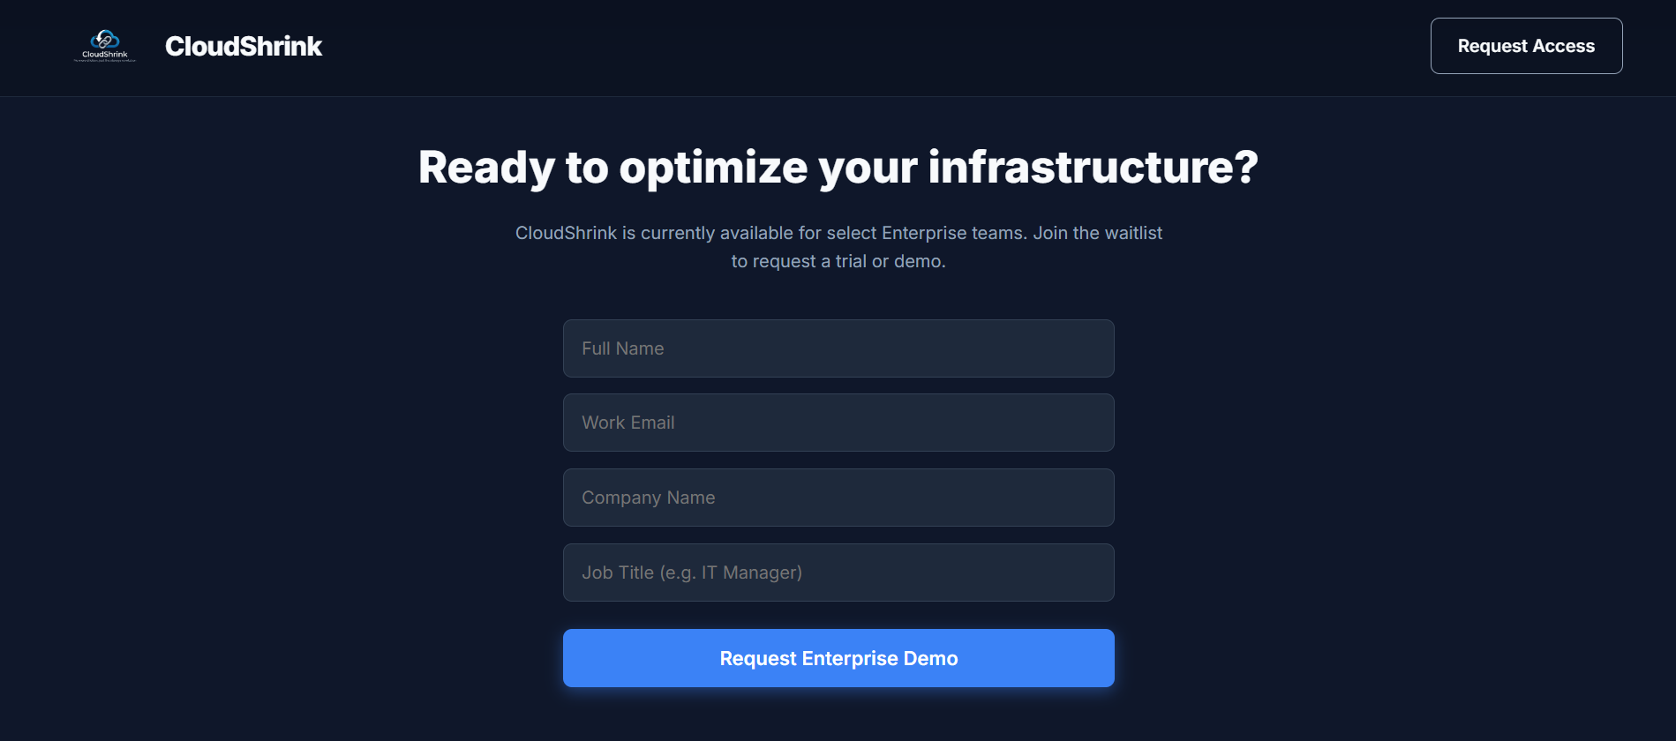Focus the Full Name input field
This screenshot has width=1676, height=741.
tap(838, 348)
